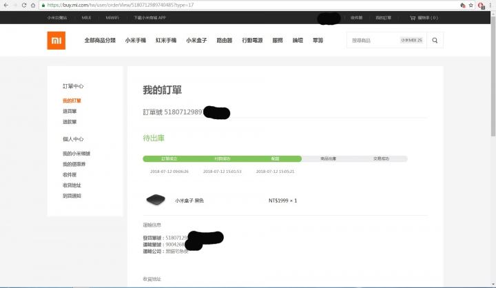Open 小米手機 navigation item
Screen dimensions: 496x288
pos(136,40)
